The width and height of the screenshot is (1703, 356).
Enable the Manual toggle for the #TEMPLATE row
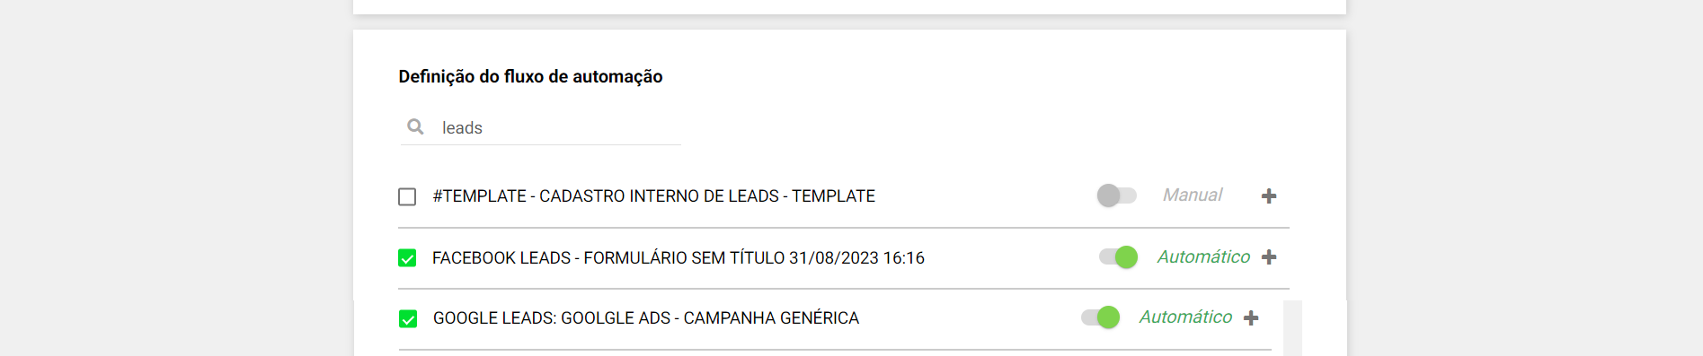[x=1117, y=195]
